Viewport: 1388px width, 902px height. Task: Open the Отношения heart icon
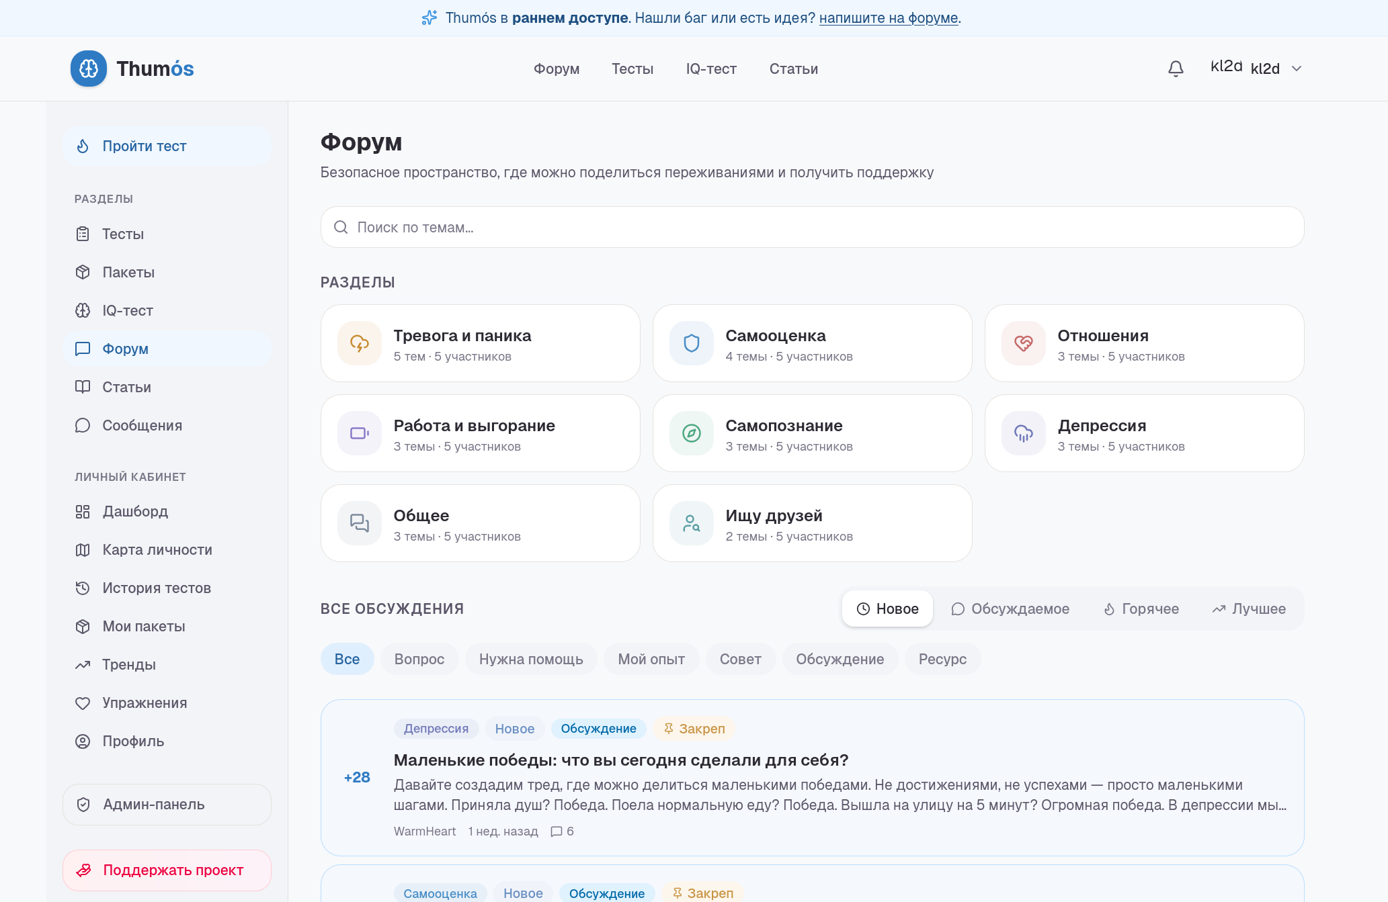coord(1024,343)
